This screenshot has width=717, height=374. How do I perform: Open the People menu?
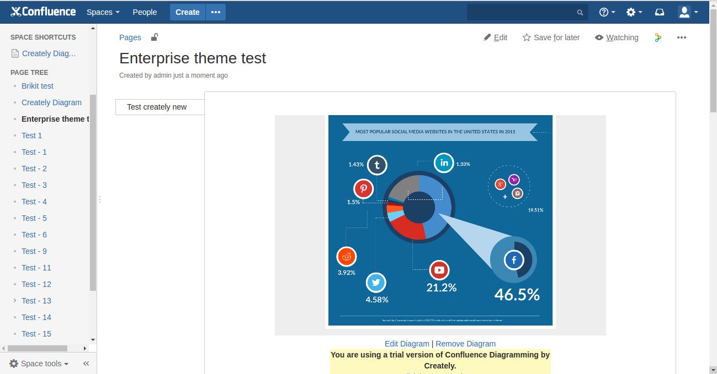tap(145, 12)
